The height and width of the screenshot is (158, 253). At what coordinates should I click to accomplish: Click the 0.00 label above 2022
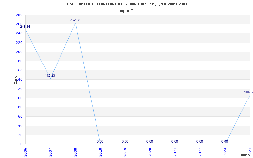tap(200, 141)
